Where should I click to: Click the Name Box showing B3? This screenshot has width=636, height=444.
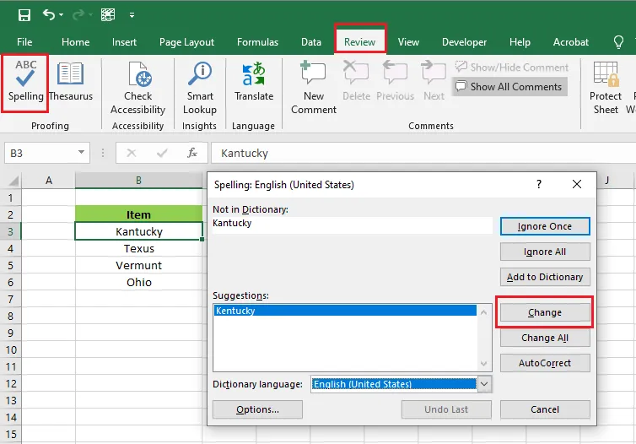[40, 154]
